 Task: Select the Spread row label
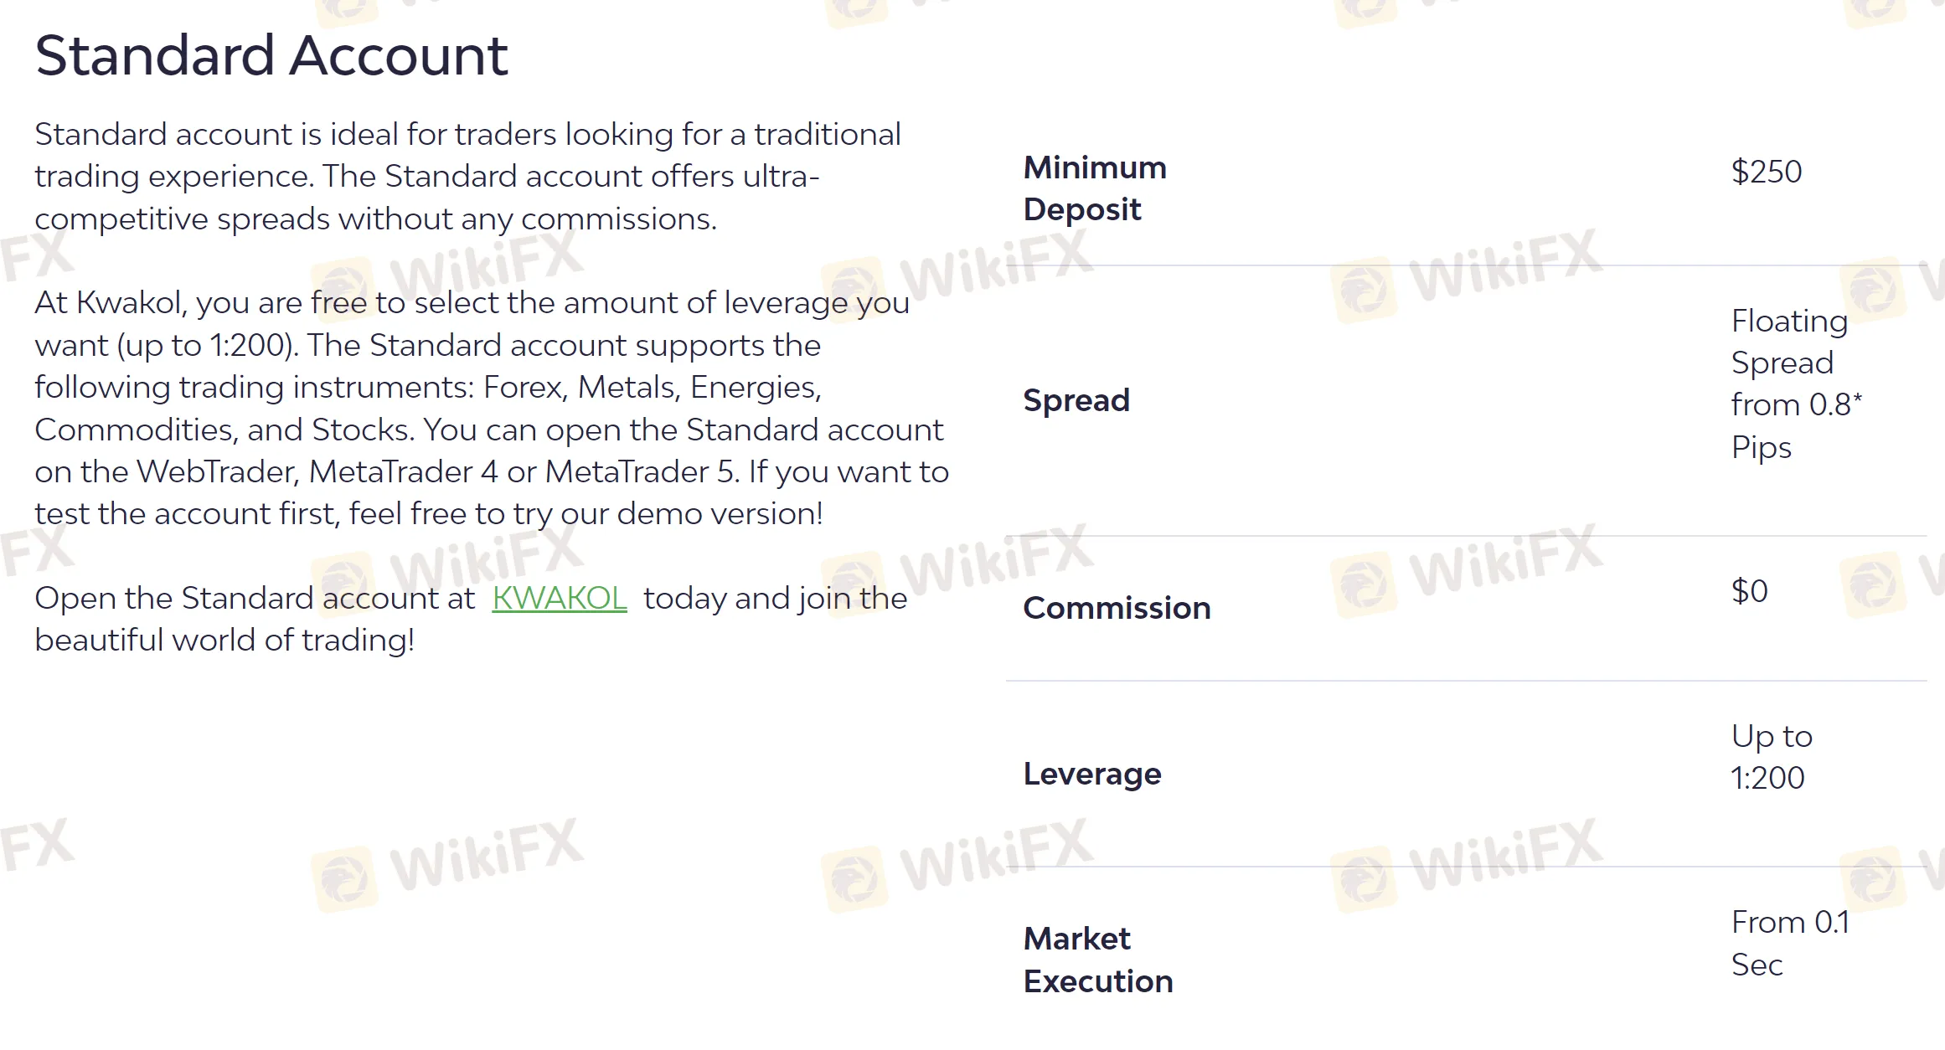pos(1076,400)
